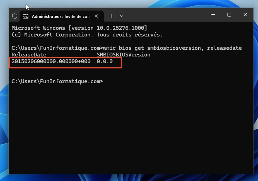
Task: Click the ReleaseDate column header text
Action: coord(29,55)
